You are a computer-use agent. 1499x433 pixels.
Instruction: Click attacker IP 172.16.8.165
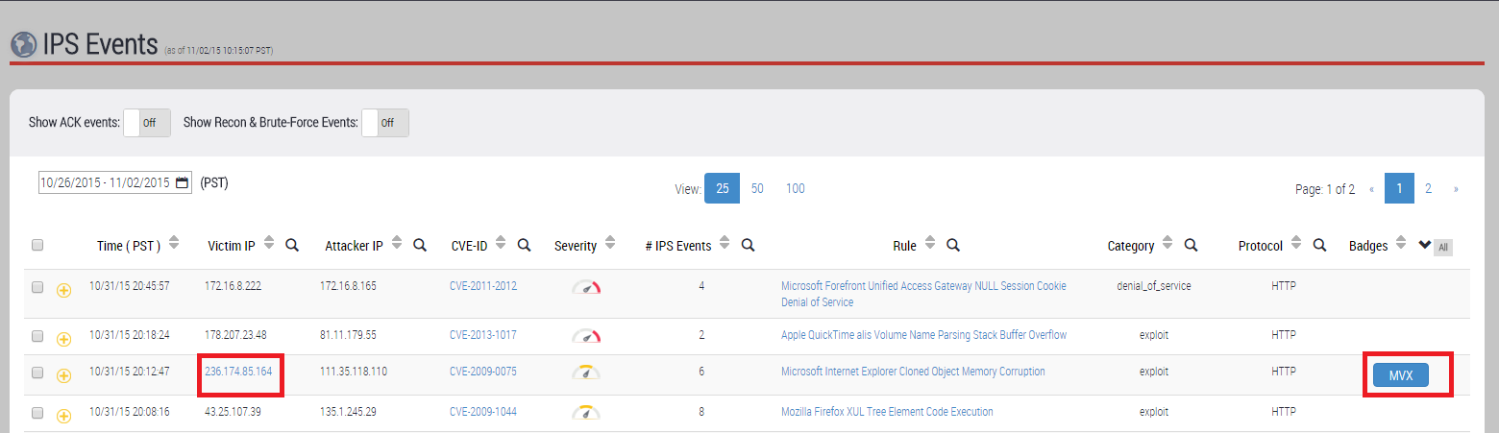pos(348,286)
